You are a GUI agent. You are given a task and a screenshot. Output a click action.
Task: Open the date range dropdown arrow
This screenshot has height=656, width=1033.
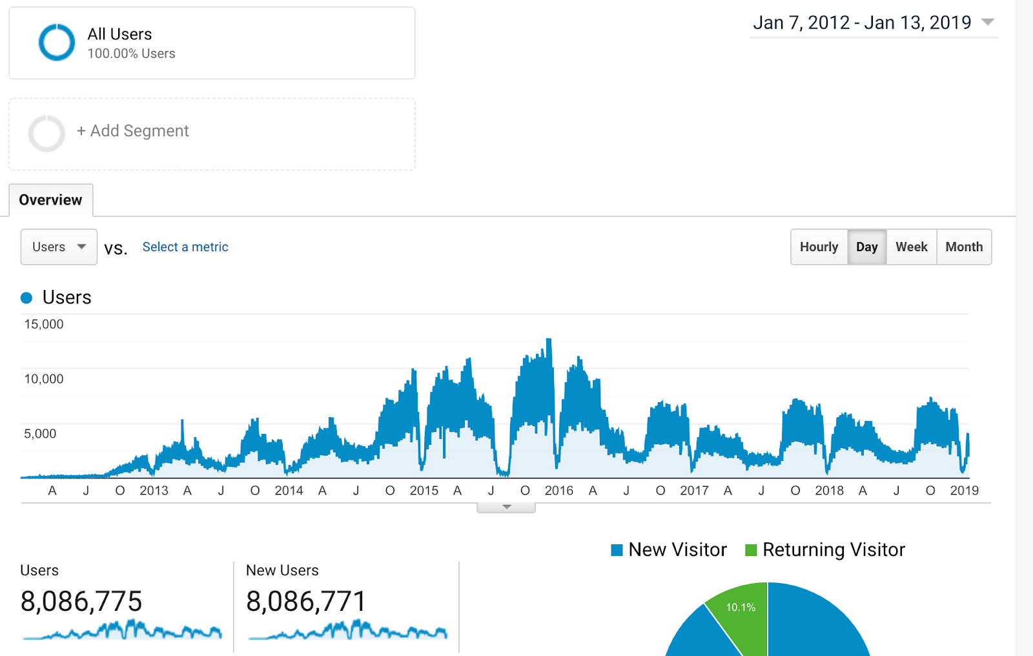[987, 22]
